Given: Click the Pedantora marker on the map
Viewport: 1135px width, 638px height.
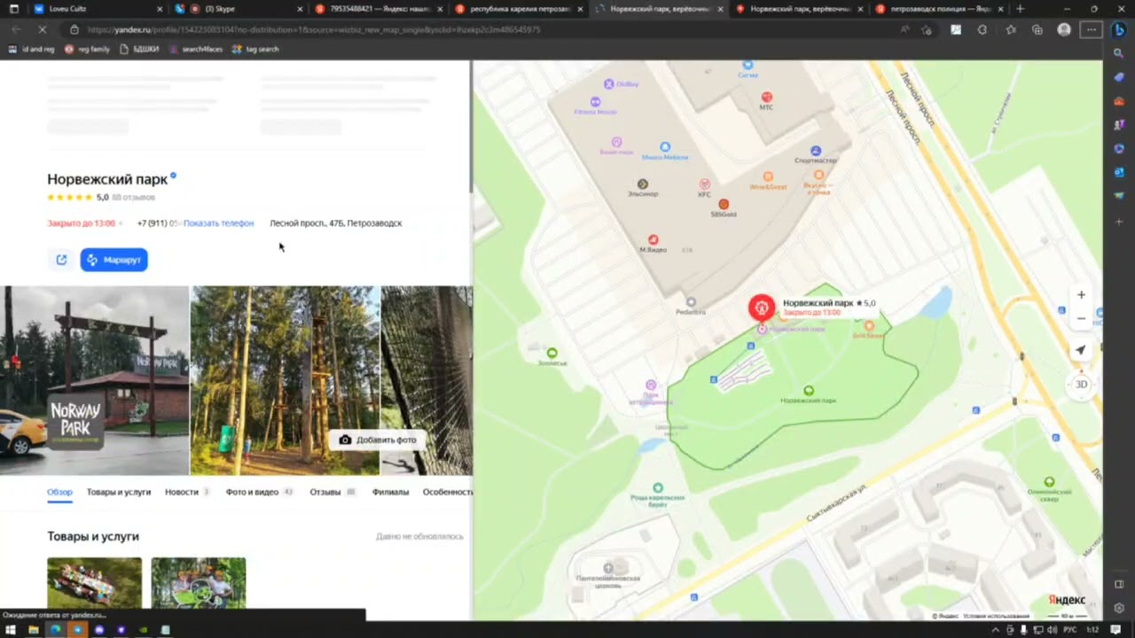Looking at the screenshot, I should pyautogui.click(x=691, y=302).
